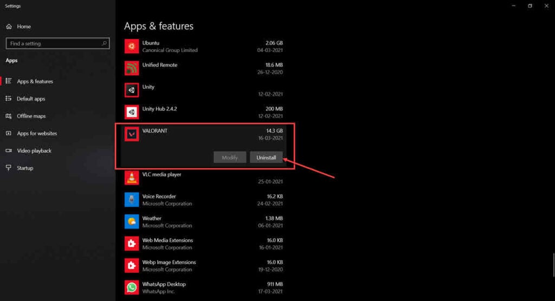Viewport: 555px width, 301px height.
Task: Click the vertical scrollbar thumb
Action: click(x=553, y=265)
